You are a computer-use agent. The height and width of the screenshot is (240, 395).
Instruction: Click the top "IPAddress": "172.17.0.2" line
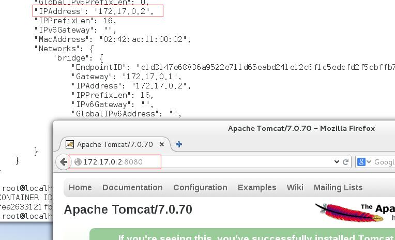pos(94,11)
